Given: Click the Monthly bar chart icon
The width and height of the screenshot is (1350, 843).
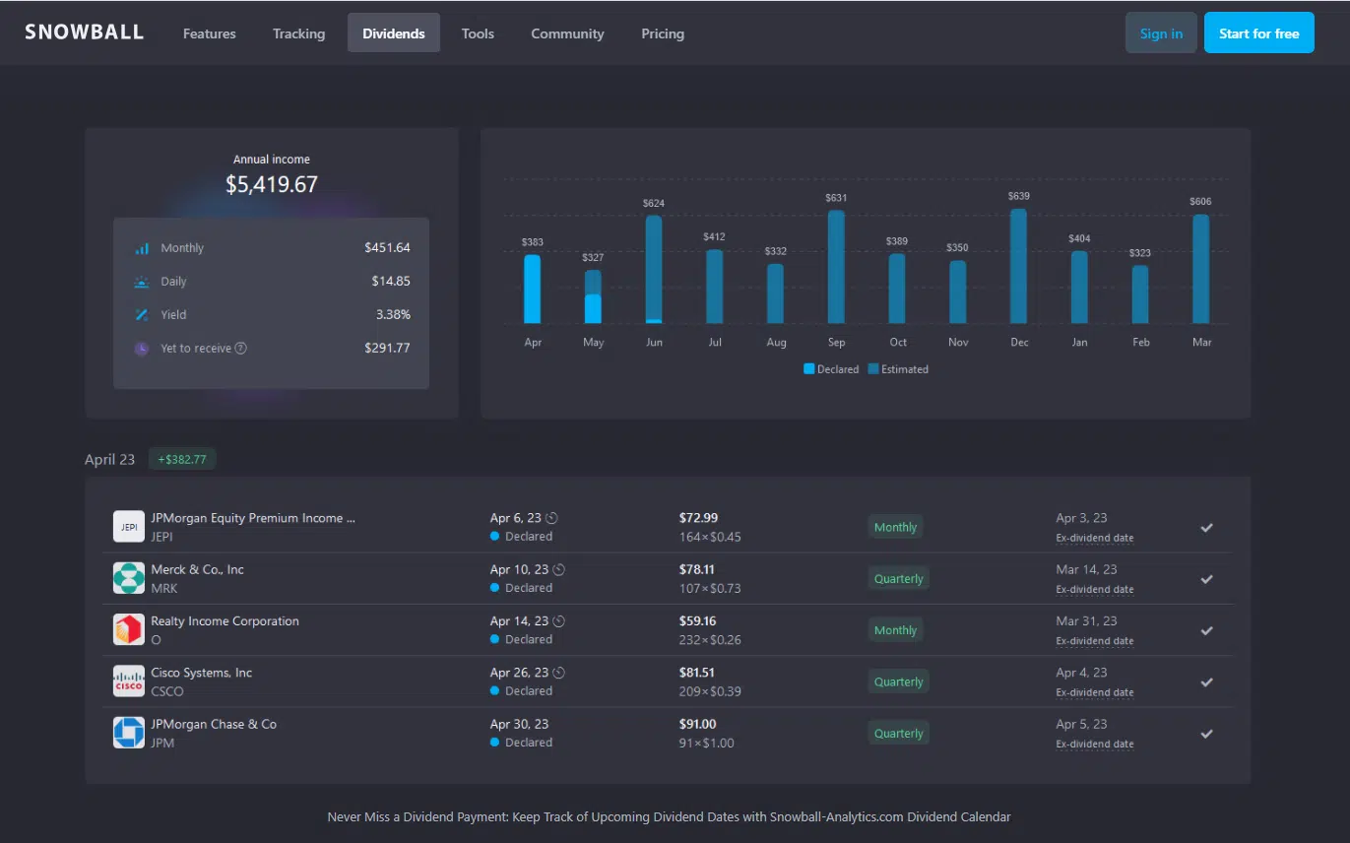Looking at the screenshot, I should click(142, 248).
